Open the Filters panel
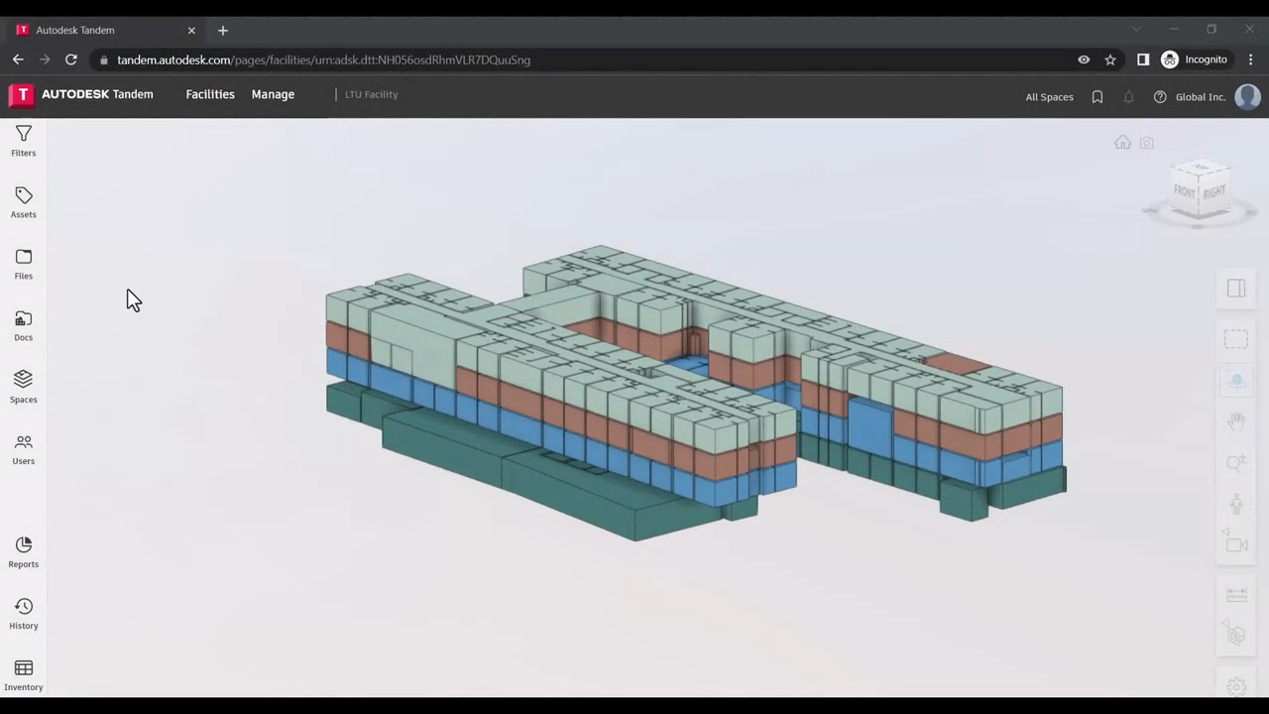Screen dimensions: 1269x714 [23, 141]
